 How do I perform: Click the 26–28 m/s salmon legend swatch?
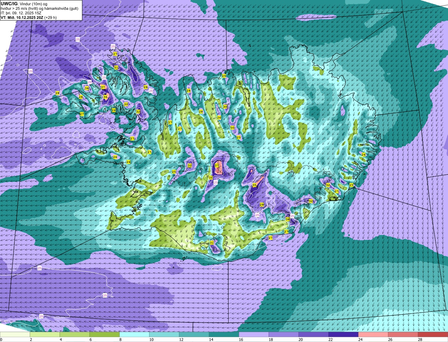click(x=403, y=334)
